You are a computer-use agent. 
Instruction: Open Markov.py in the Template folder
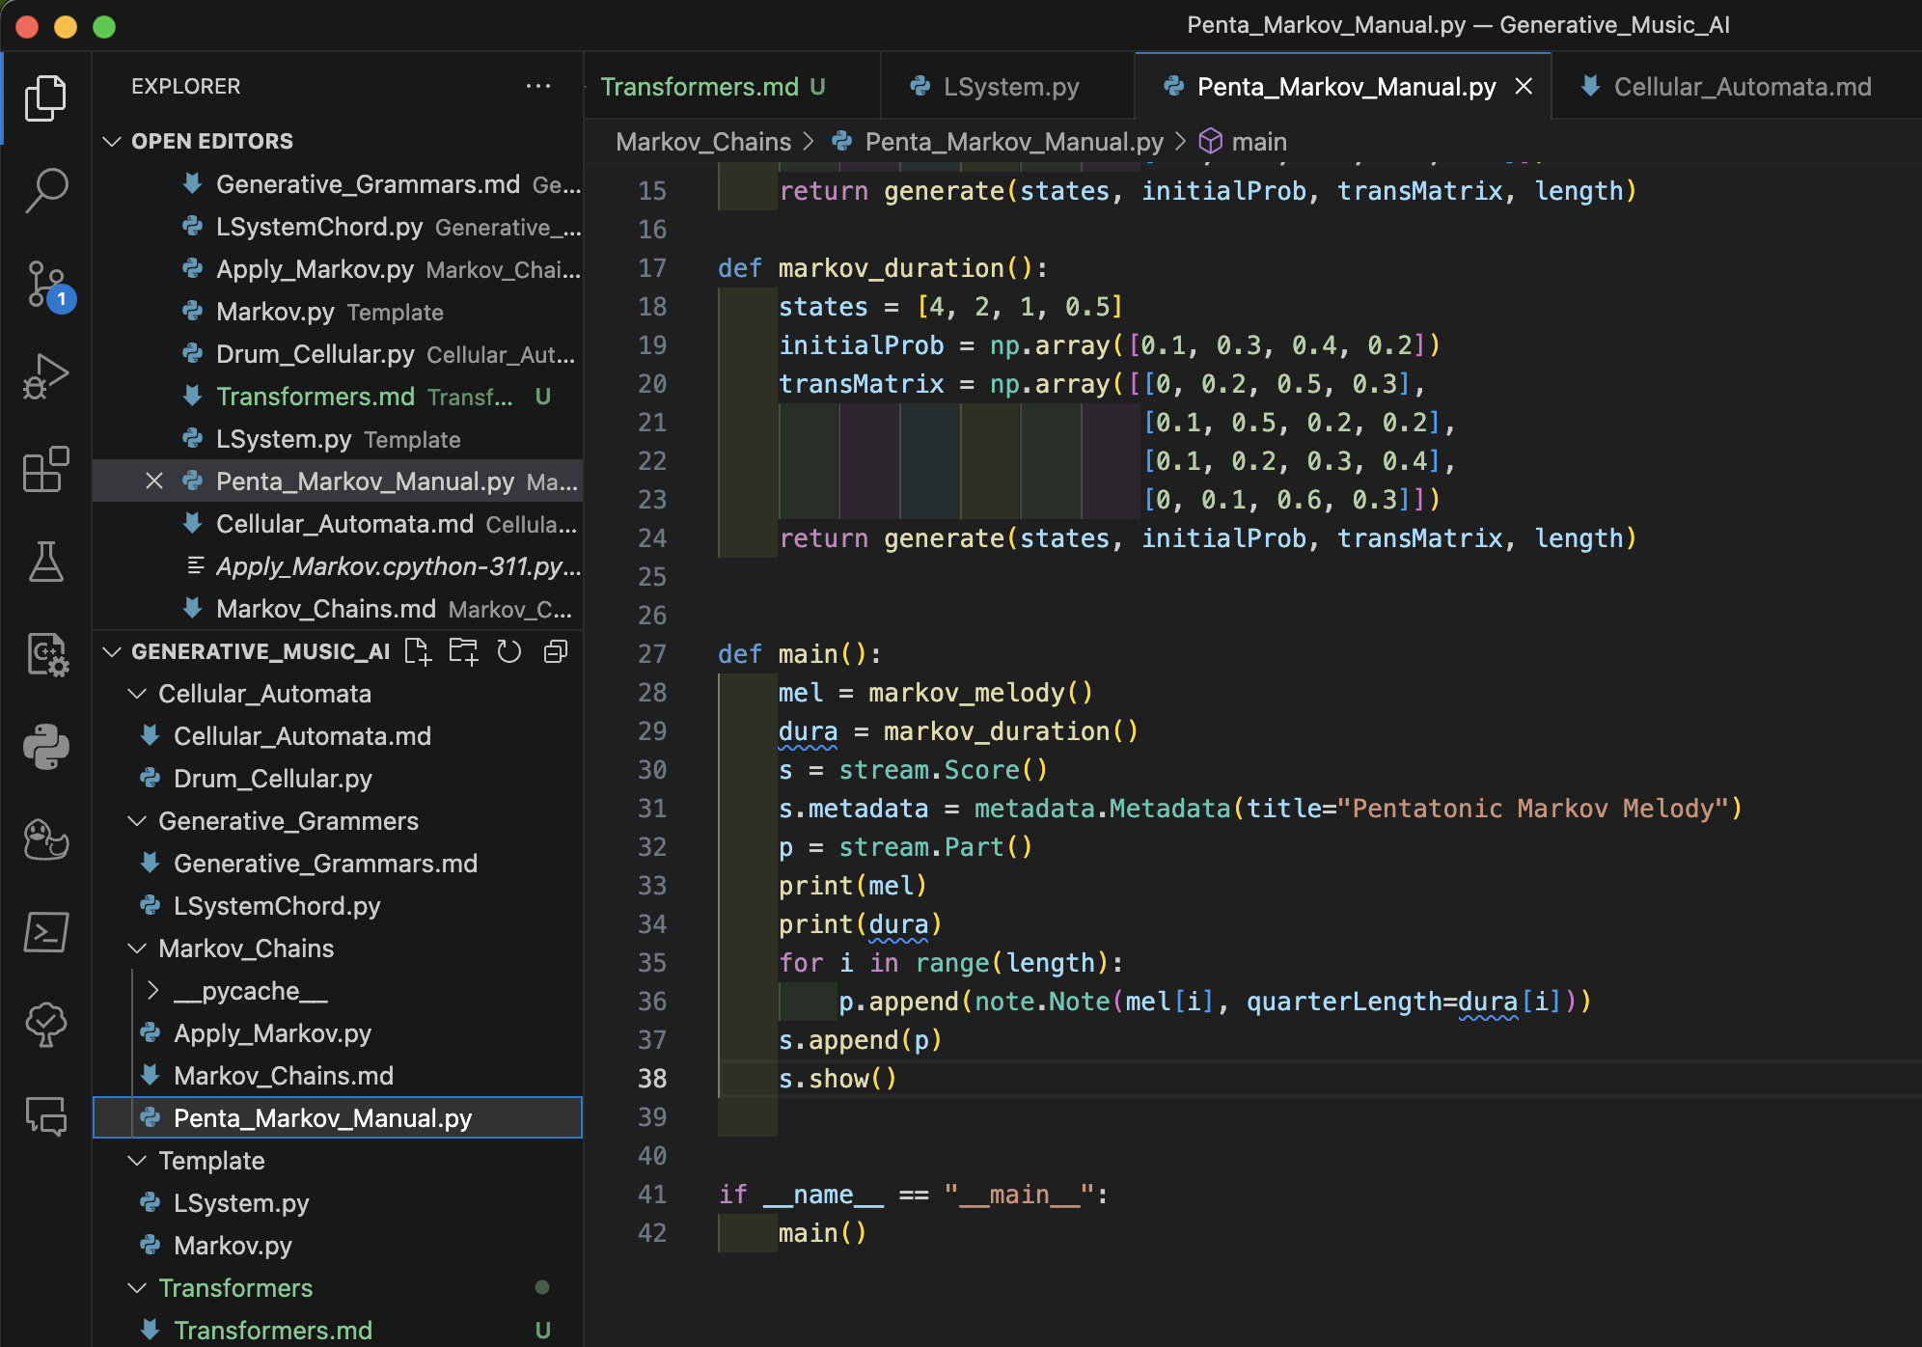pos(338,1245)
